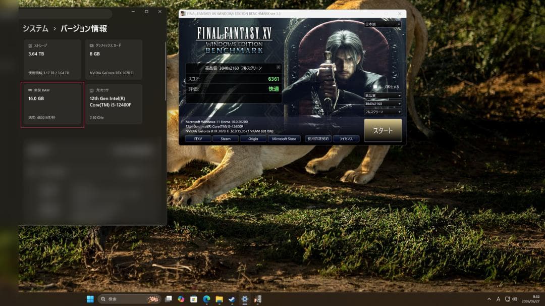Click the score value 6361
Screen dimensions: 545x306
point(274,79)
